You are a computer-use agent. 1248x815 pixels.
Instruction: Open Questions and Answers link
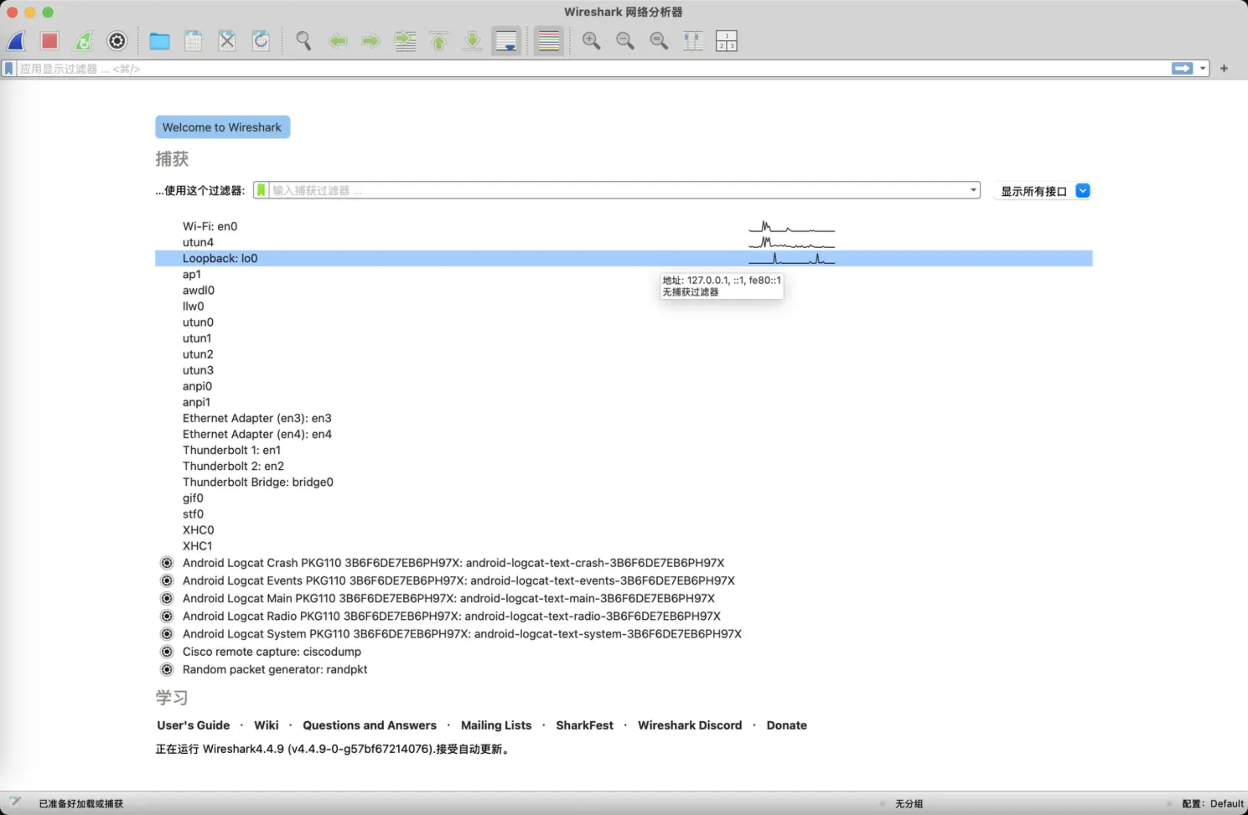(x=370, y=725)
